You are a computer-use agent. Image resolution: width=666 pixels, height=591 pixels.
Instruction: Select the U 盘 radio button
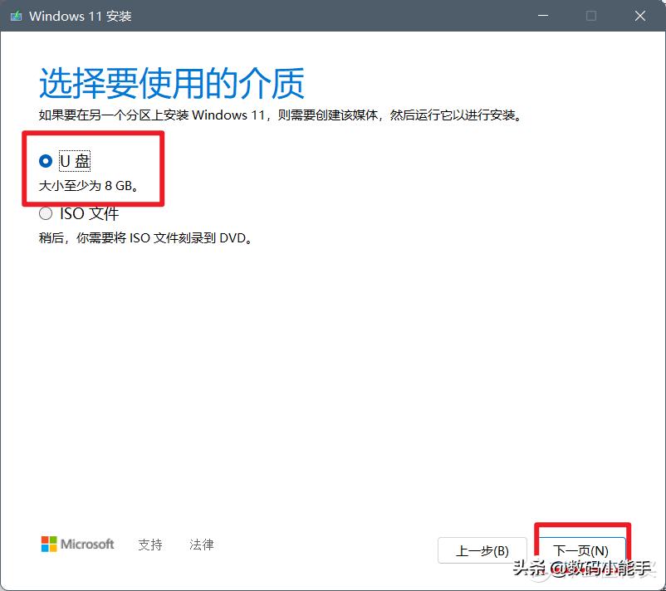[x=46, y=161]
